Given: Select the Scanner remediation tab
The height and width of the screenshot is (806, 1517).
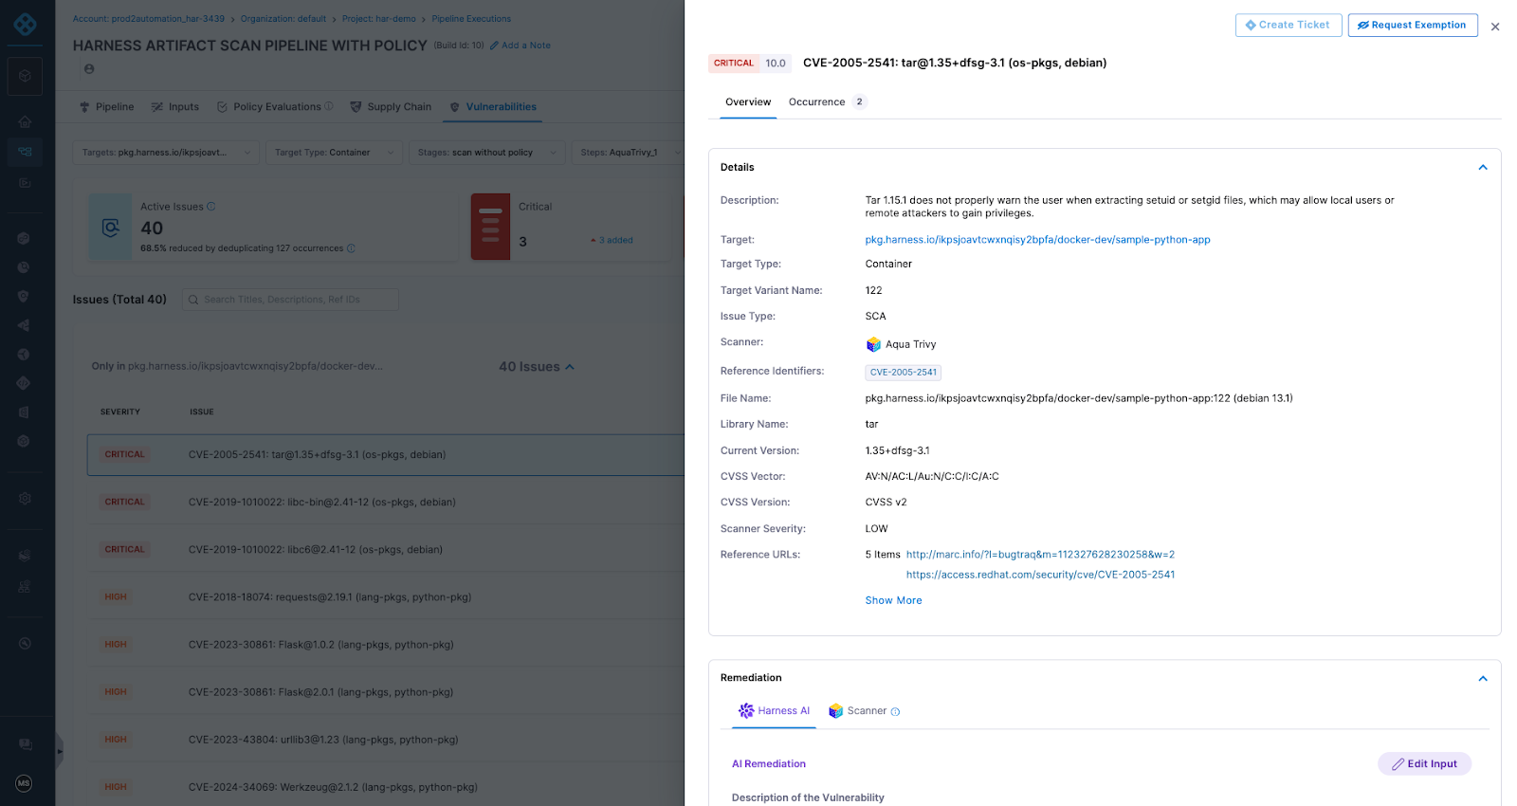Looking at the screenshot, I should coord(864,711).
